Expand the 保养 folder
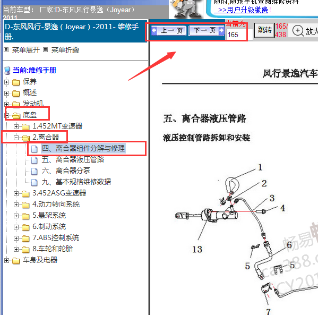Viewport: 318px width, 315px height. 6,82
